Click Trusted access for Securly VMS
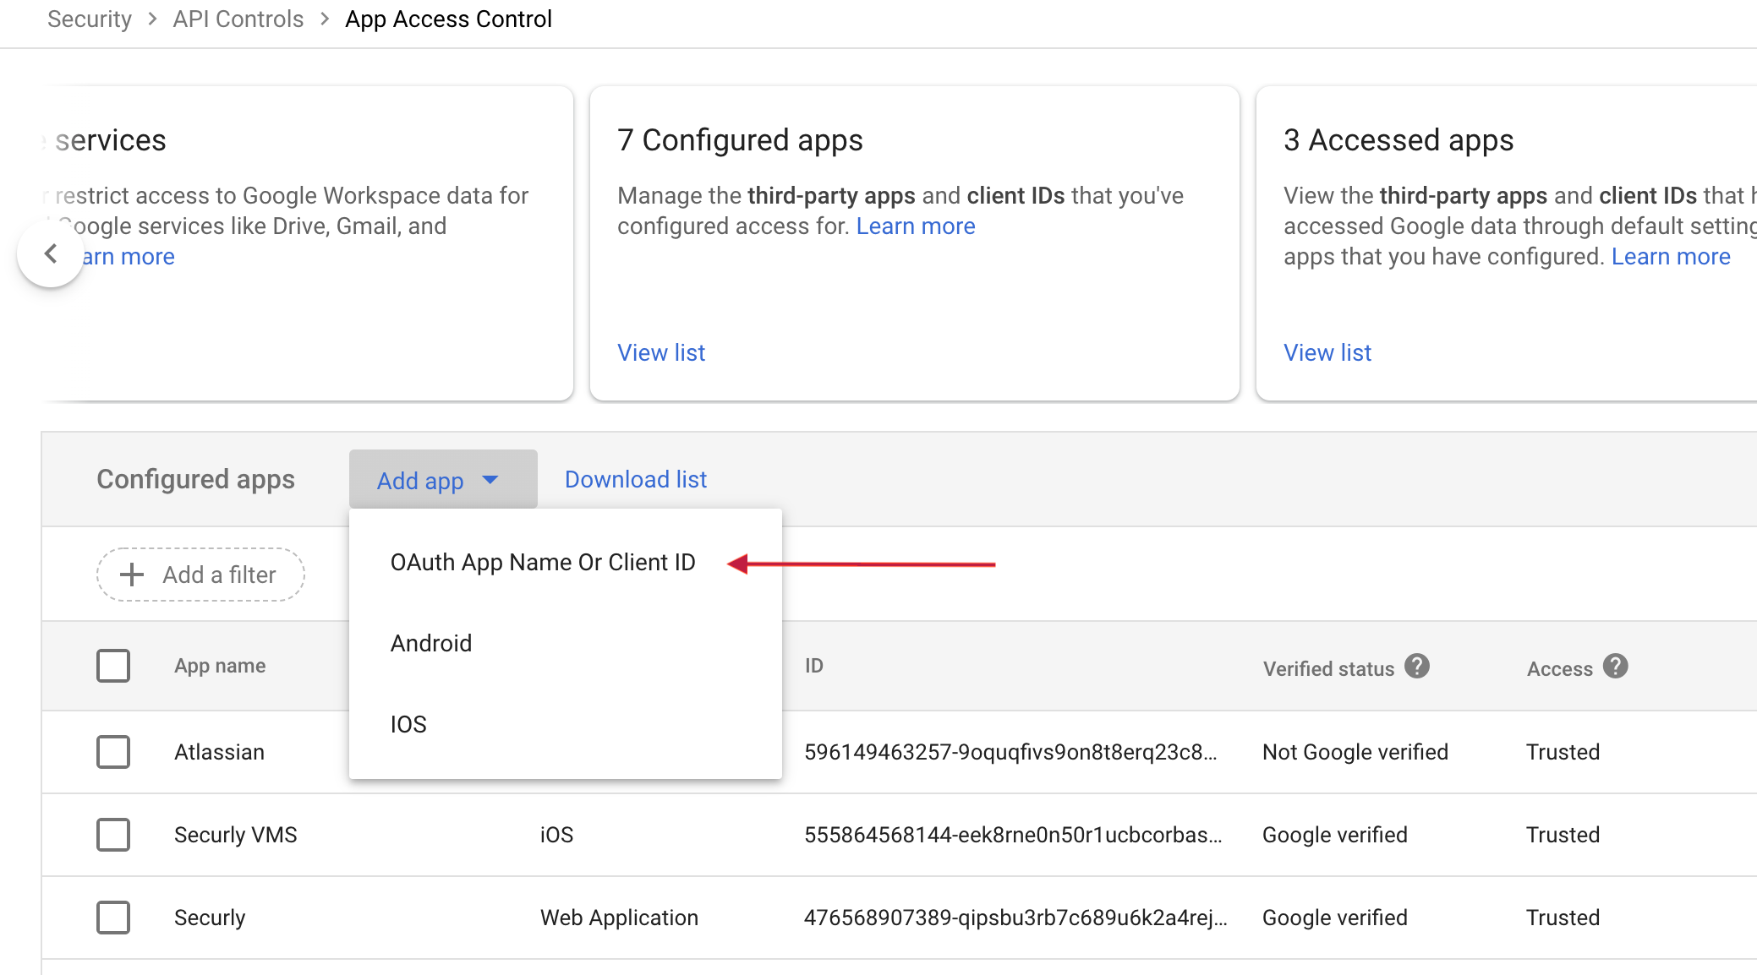This screenshot has width=1757, height=975. tap(1563, 835)
